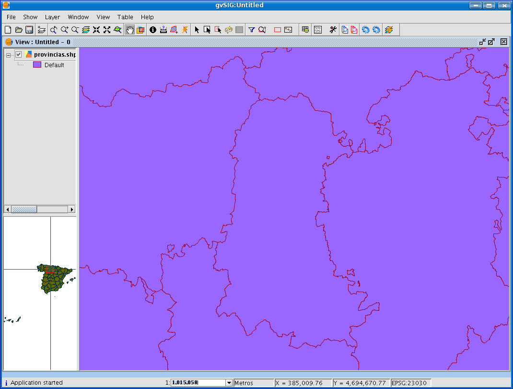Click dotted frame toolbar icon
Viewport: 513px width, 389px height.
[318, 30]
